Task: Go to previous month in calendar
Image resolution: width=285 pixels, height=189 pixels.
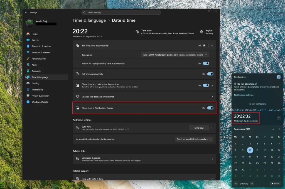Action: (x=273, y=129)
